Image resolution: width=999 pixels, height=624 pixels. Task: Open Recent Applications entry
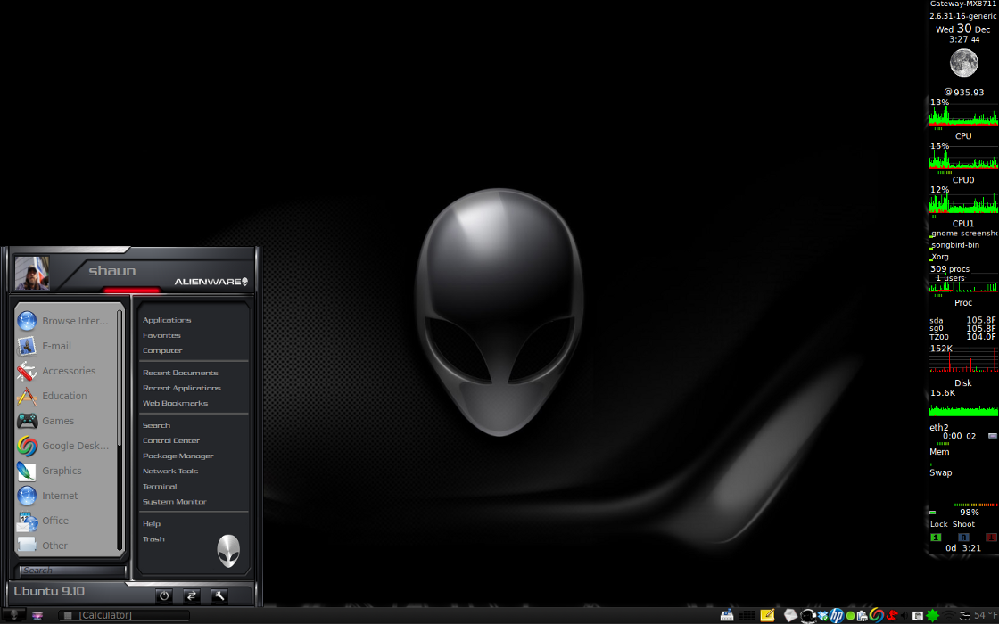click(x=182, y=389)
